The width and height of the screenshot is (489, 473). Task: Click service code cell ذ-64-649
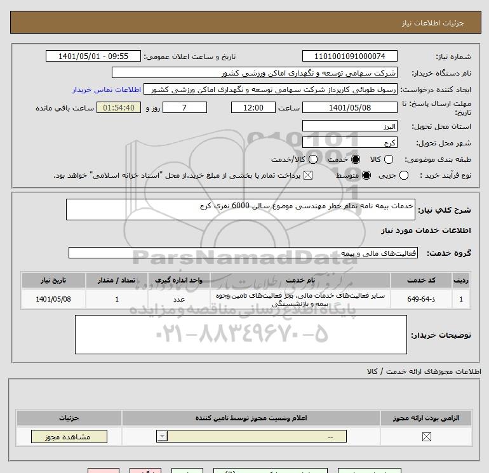click(421, 299)
